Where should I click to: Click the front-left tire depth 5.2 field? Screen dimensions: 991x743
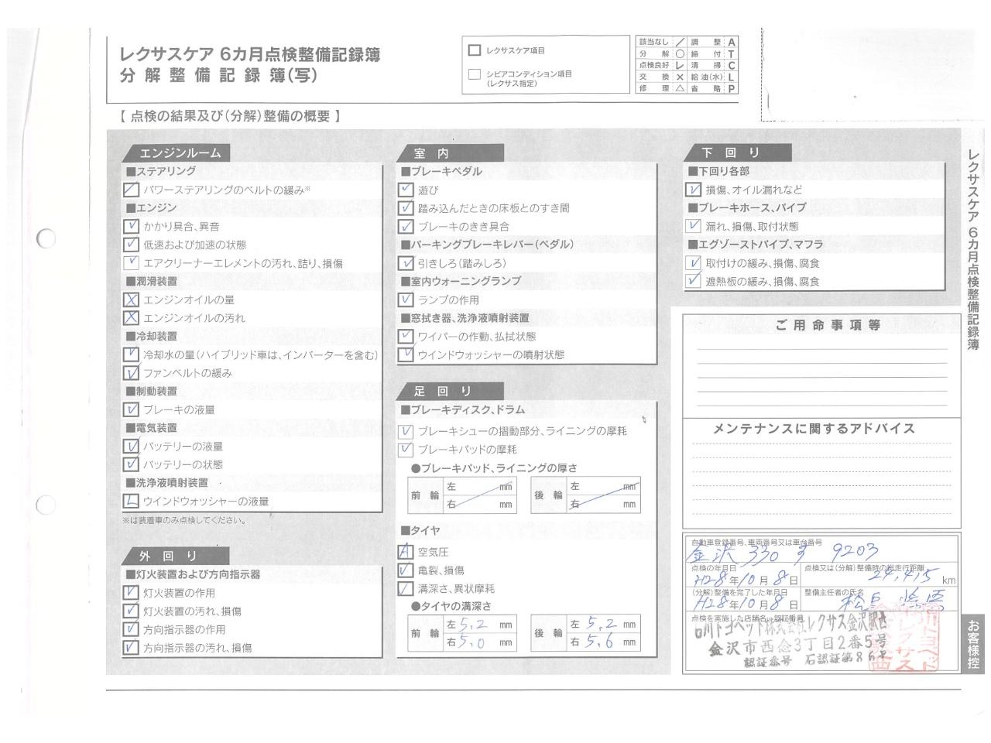tap(479, 624)
